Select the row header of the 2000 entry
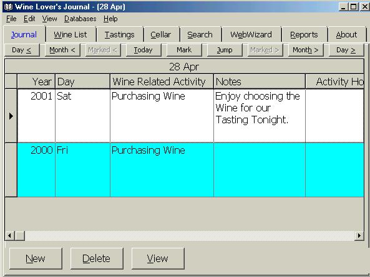The width and height of the screenshot is (370, 277). [x=11, y=170]
